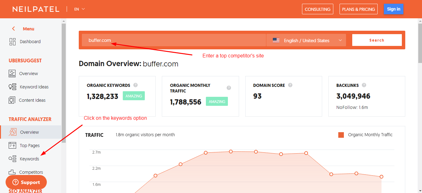
Task: Click '1.8m organic visitors per month' text
Action: (x=145, y=135)
